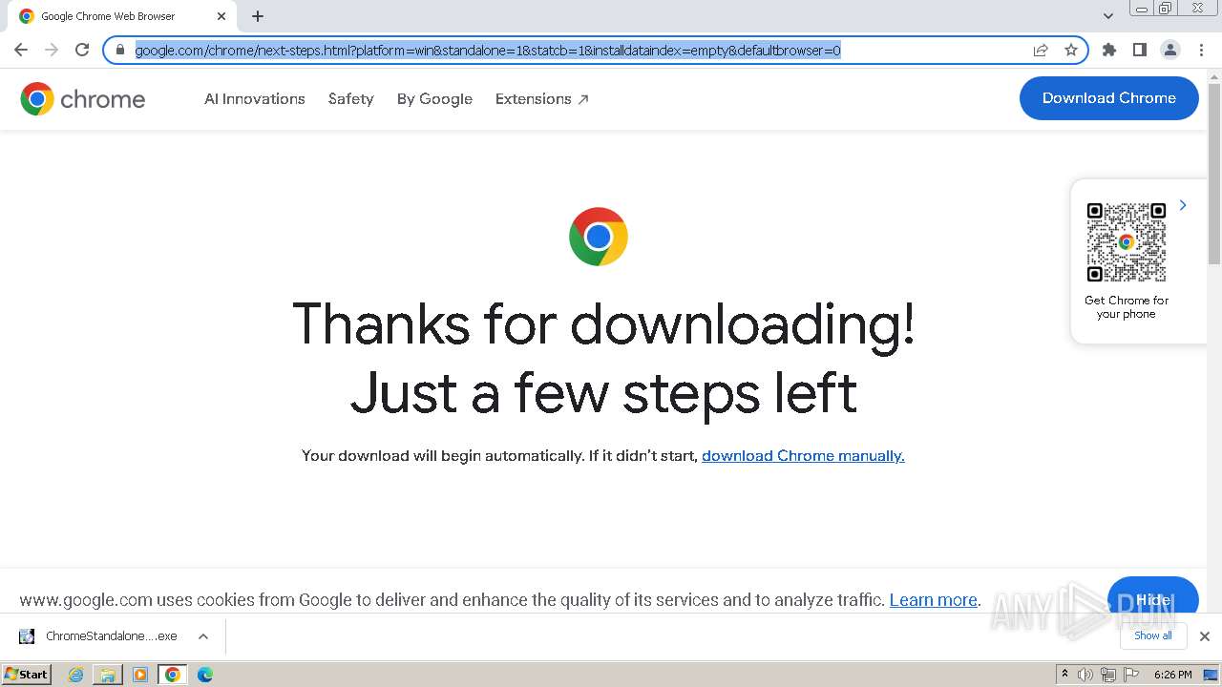Toggle the side panel icon
The height and width of the screenshot is (687, 1222).
[1140, 50]
